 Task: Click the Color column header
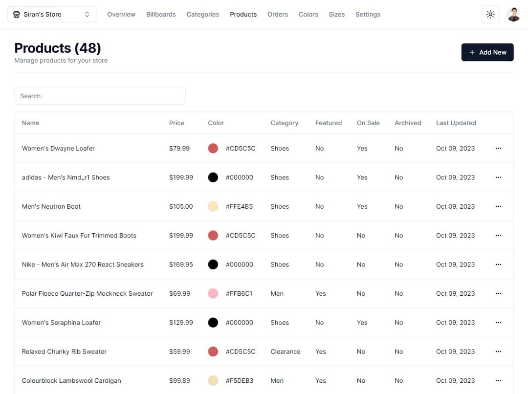(x=216, y=123)
